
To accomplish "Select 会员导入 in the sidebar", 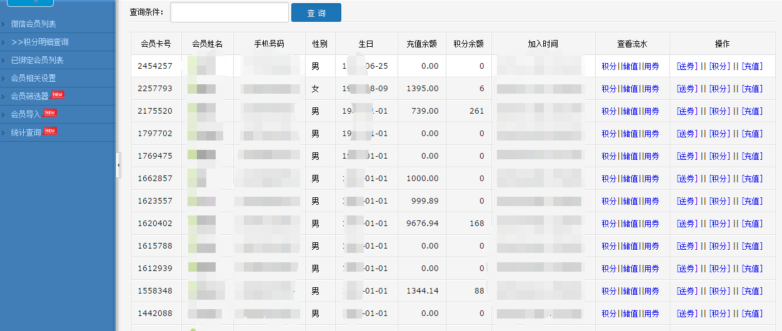I will click(26, 114).
